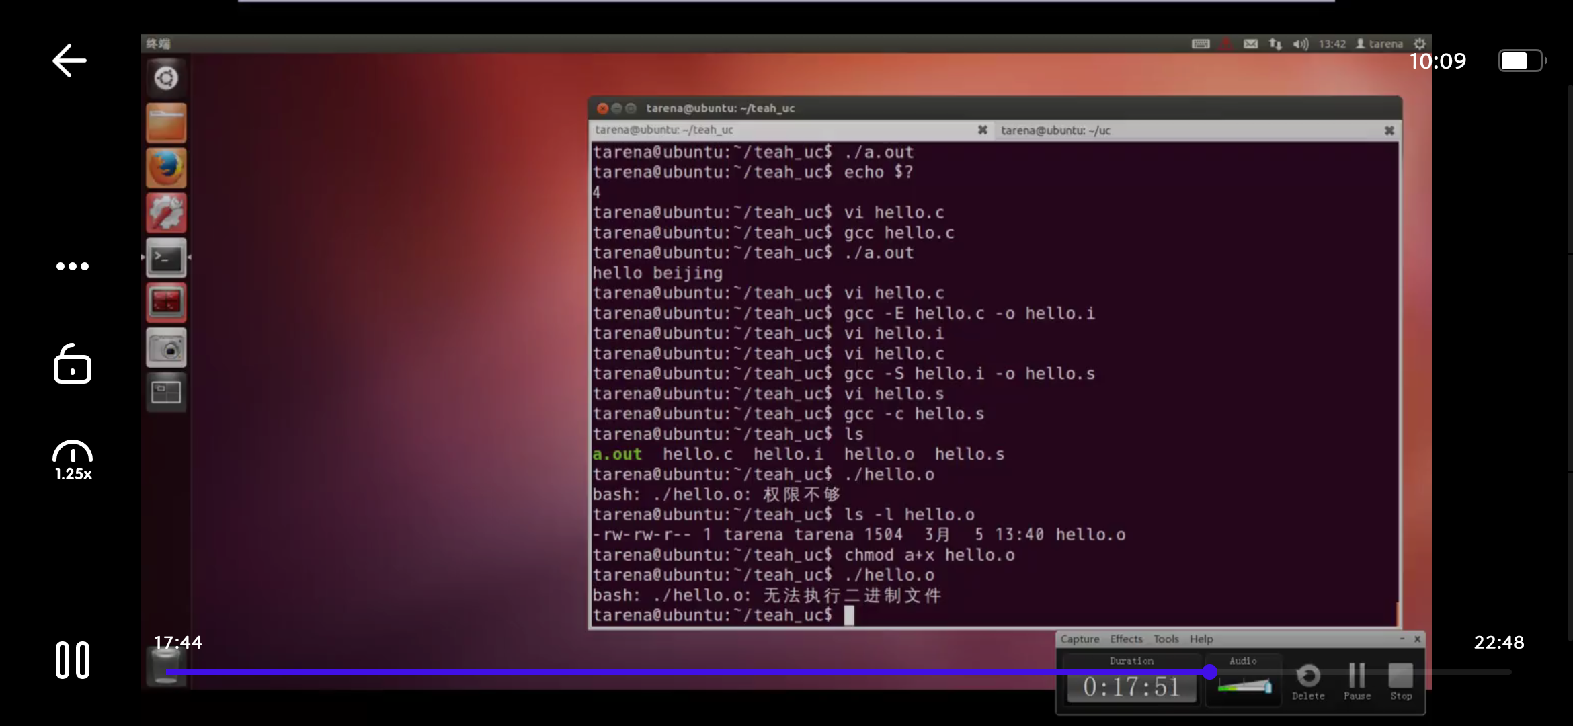Screen dimensions: 1573x726
Task: Close the ~/teah_uc terminal tab
Action: (982, 130)
